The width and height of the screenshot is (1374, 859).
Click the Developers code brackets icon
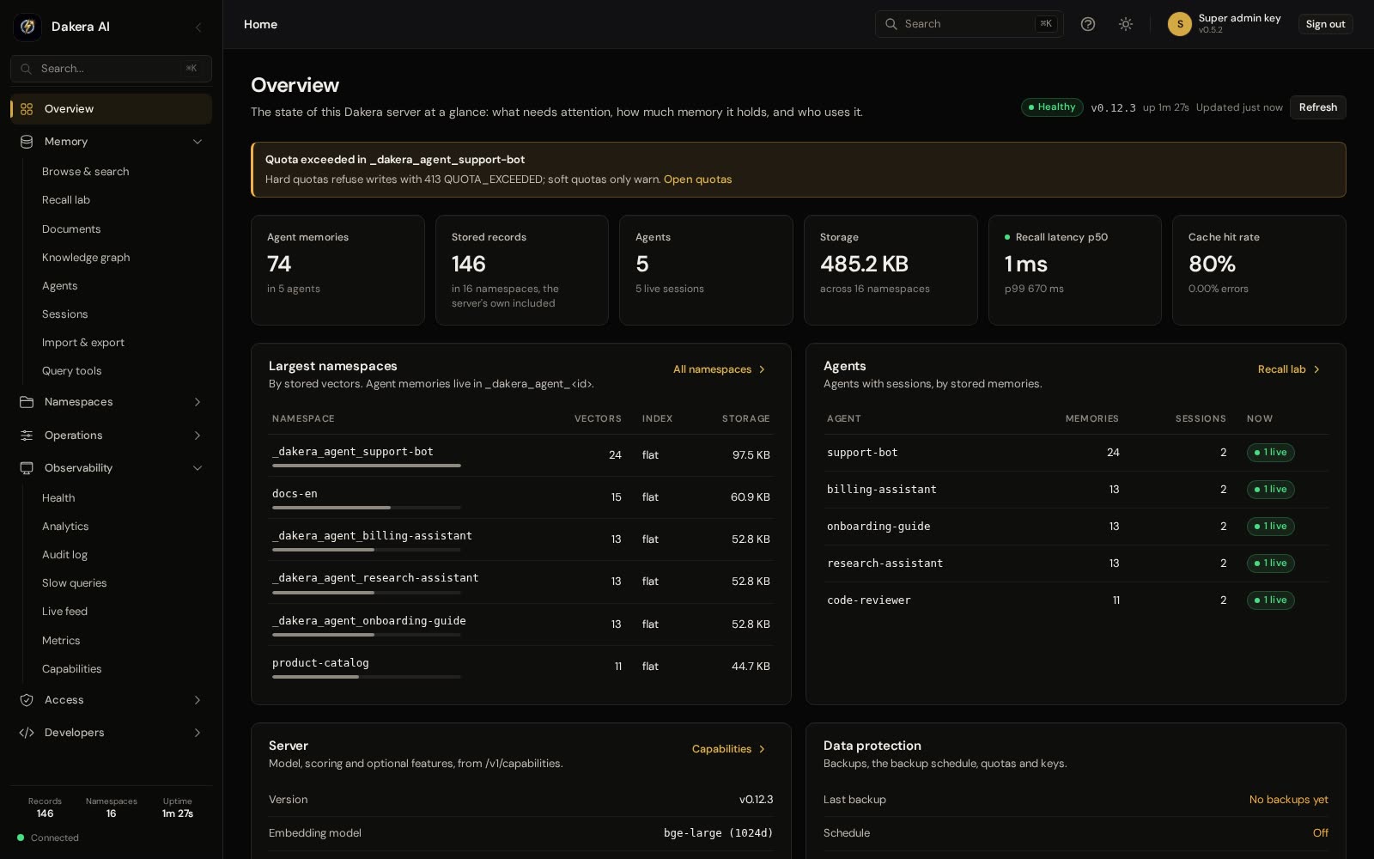tap(27, 733)
